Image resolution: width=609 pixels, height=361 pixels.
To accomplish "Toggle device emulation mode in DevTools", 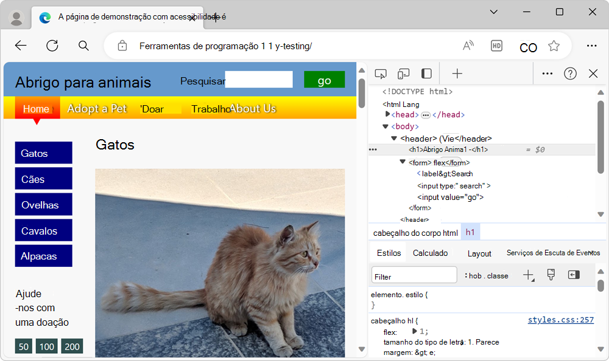I will click(x=403, y=73).
